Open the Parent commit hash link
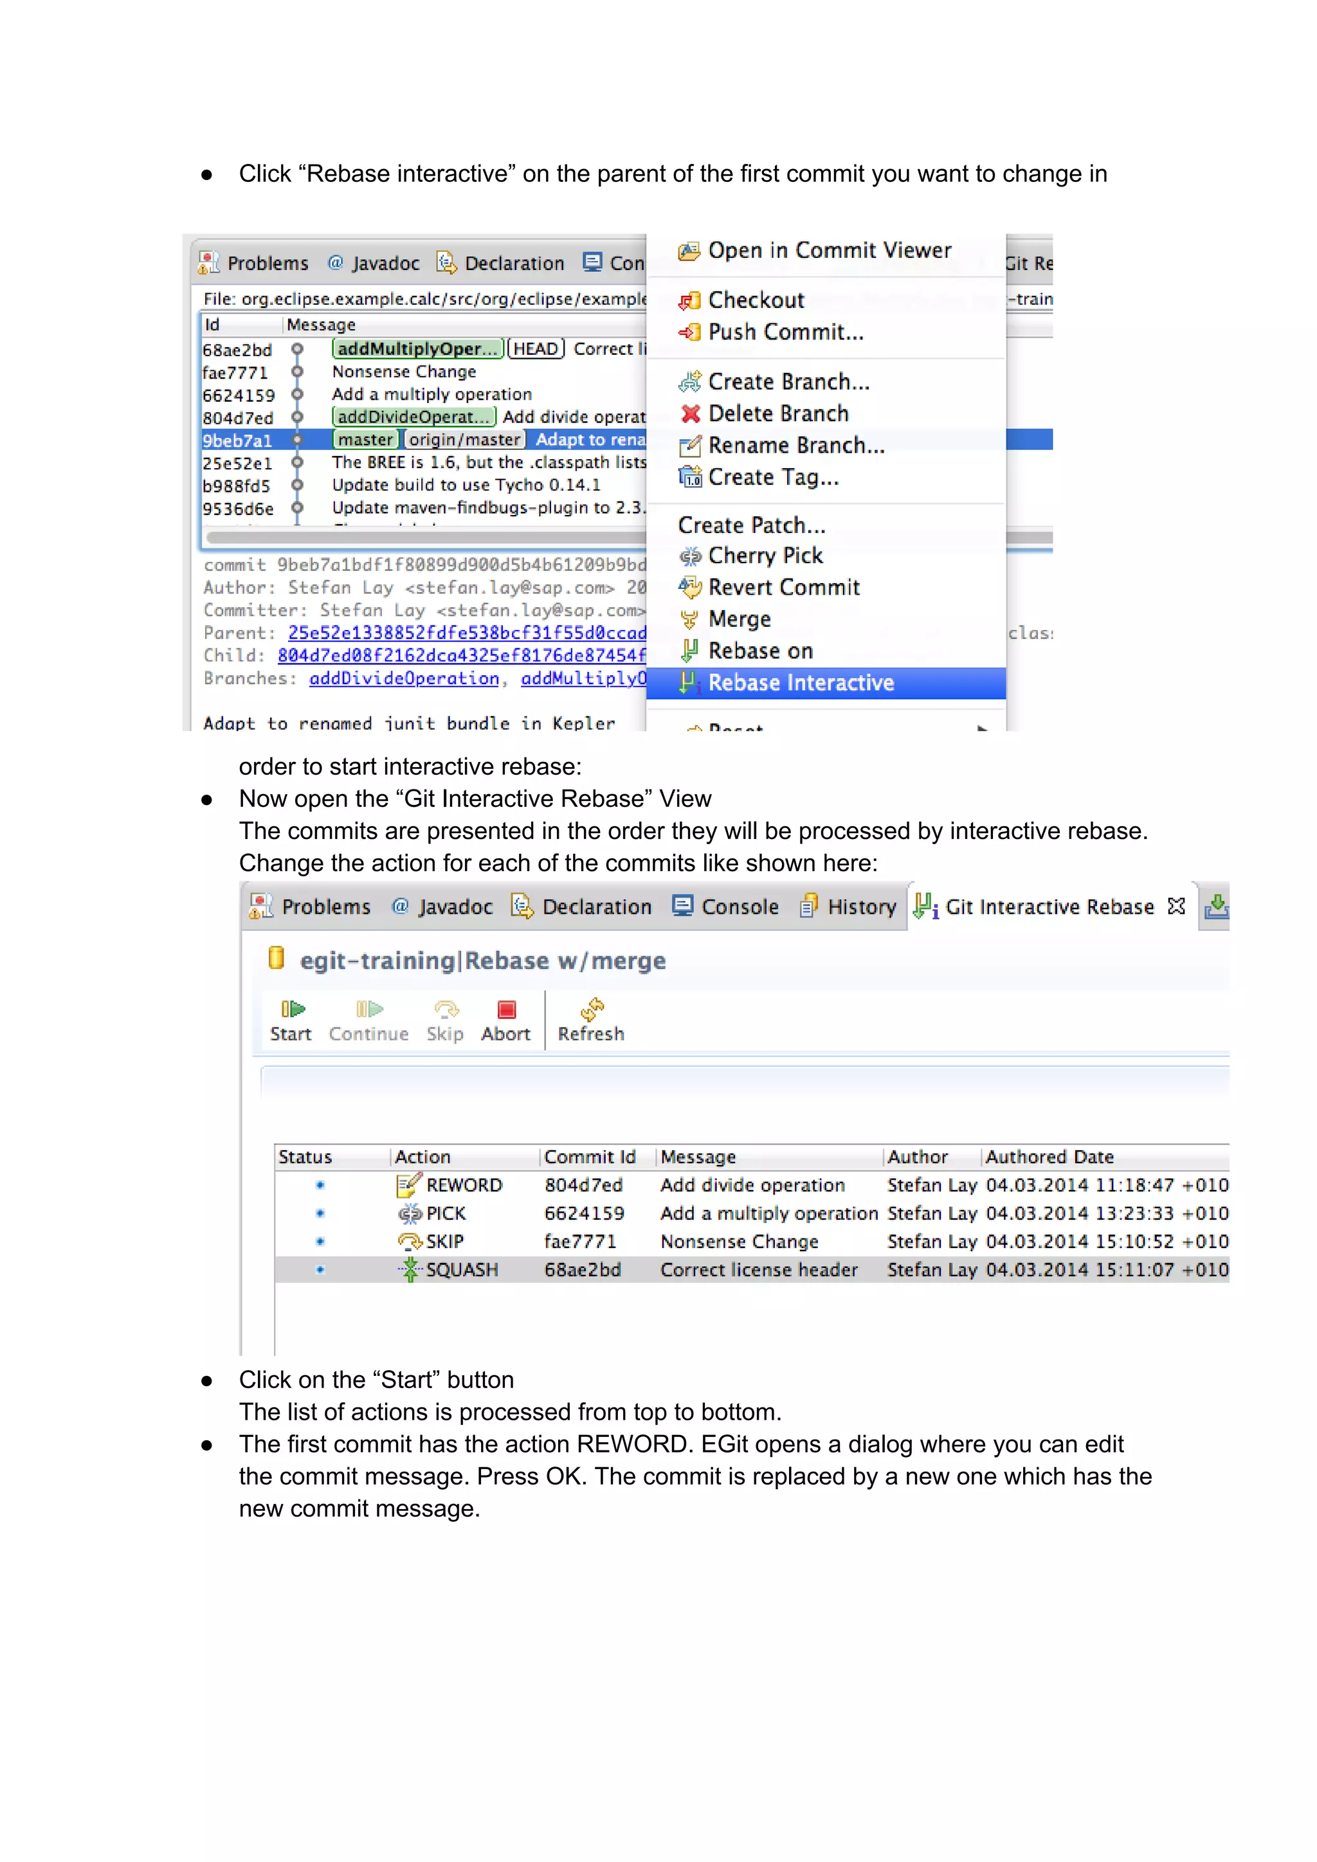This screenshot has height=1862, width=1317. click(x=466, y=633)
